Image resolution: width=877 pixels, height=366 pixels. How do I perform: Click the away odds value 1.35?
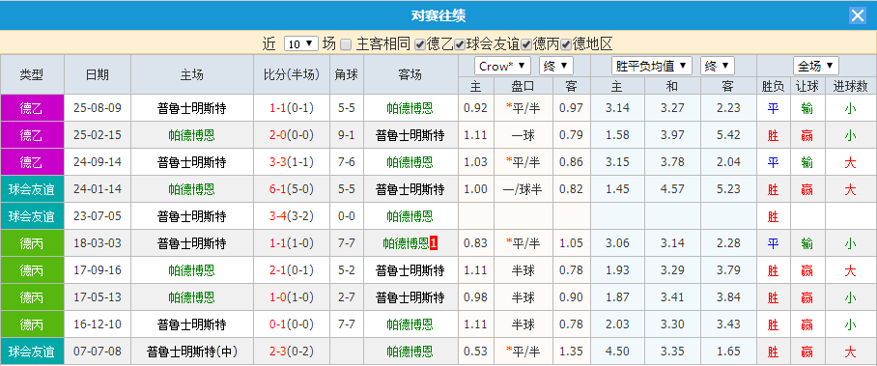[571, 352]
